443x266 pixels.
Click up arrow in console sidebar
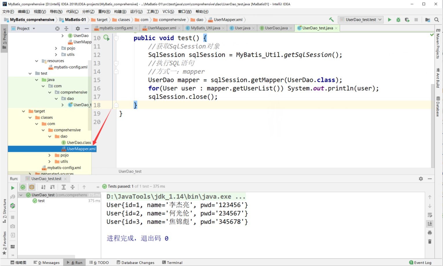coord(430,197)
